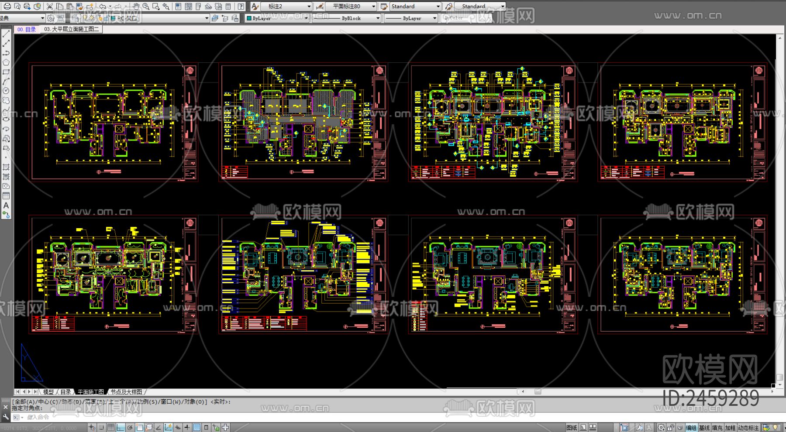Image resolution: width=786 pixels, height=432 pixels.
Task: Open the Standard table style dropdown
Action: point(415,7)
